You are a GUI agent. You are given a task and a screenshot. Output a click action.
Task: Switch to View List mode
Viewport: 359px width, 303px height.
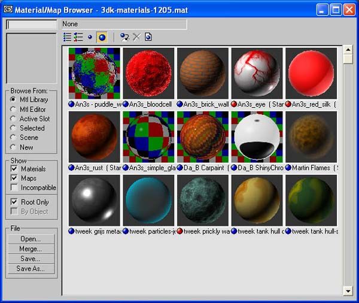[x=67, y=37]
